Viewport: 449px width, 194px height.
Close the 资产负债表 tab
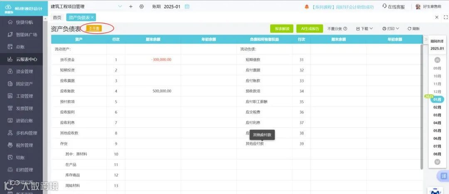(x=92, y=17)
